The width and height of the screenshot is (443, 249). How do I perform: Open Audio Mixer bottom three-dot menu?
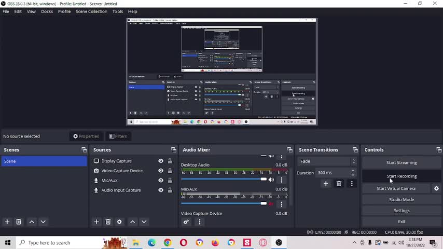(x=200, y=222)
